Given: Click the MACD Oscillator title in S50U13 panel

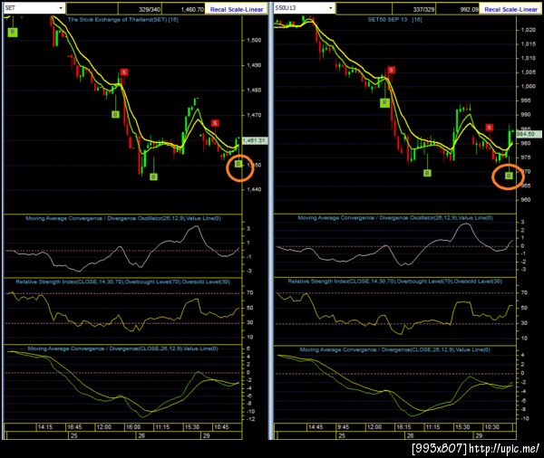Looking at the screenshot, I should tap(395, 218).
